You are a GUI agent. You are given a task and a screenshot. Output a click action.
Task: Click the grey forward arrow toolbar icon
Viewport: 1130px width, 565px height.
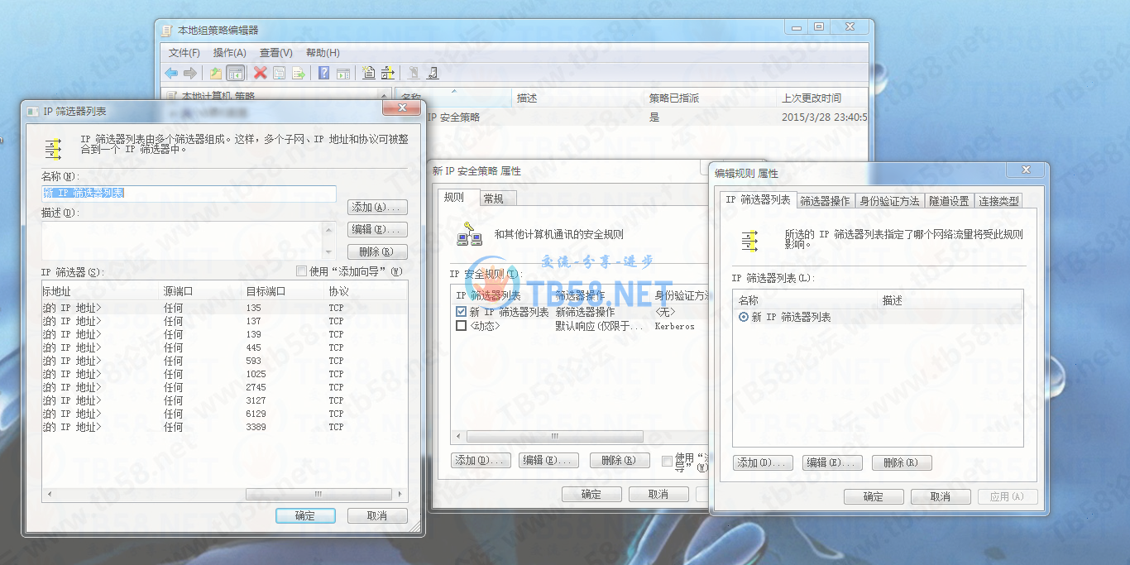tap(190, 73)
